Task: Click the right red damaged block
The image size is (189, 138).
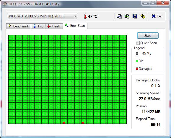Action: (83, 123)
